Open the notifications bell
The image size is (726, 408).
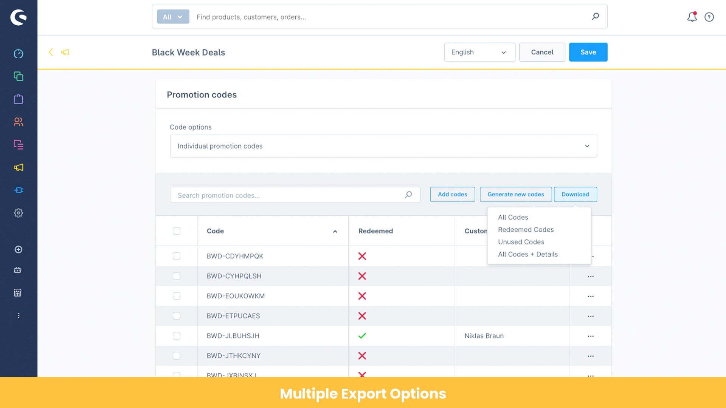[x=692, y=17]
